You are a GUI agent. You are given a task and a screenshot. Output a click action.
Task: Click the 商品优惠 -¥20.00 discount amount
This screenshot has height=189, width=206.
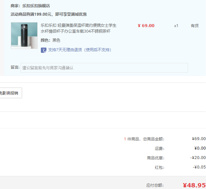(x=198, y=158)
